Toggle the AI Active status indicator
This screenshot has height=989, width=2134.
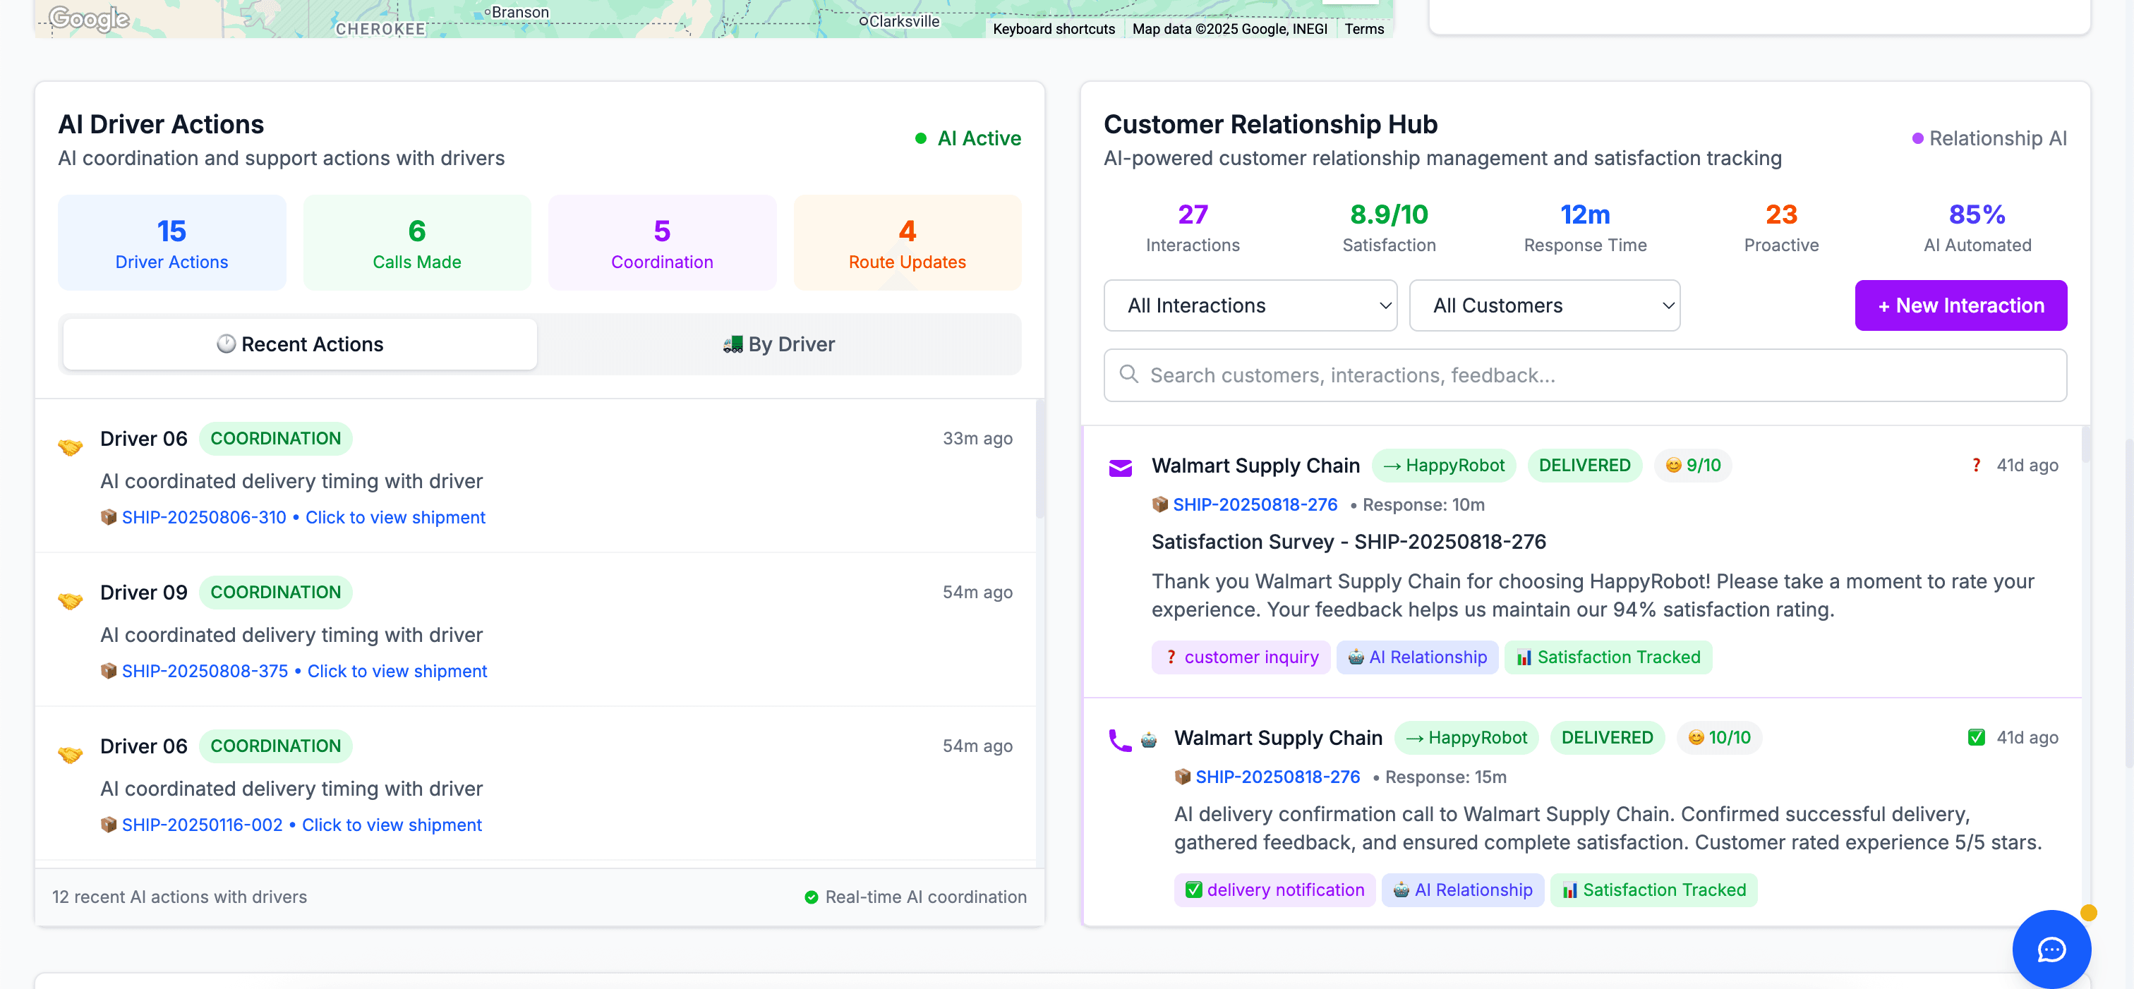coord(968,138)
